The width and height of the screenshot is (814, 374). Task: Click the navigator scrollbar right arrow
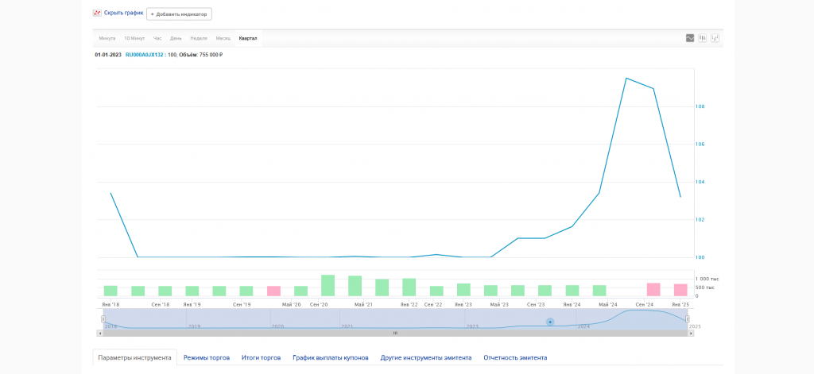click(691, 334)
